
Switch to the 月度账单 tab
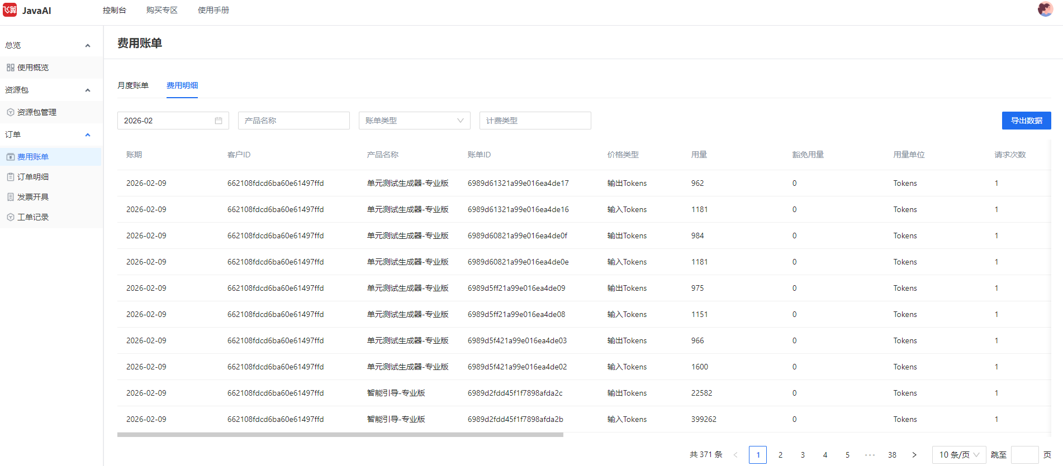click(x=133, y=85)
